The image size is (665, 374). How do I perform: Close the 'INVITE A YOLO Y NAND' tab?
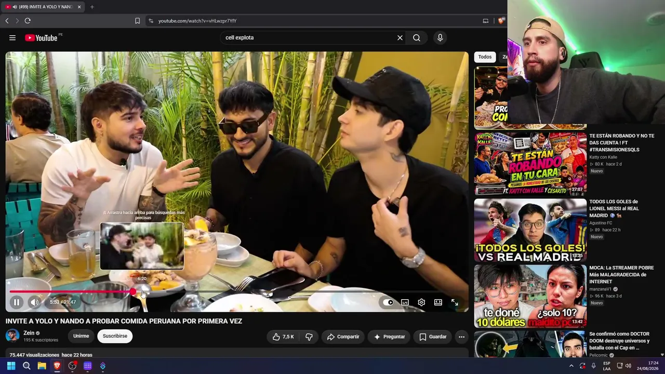79,7
